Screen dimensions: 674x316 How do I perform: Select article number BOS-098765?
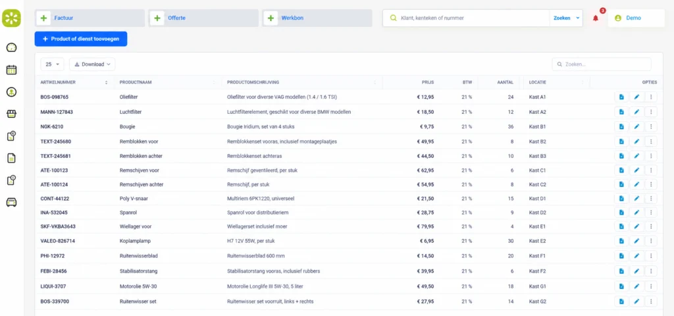(54, 97)
